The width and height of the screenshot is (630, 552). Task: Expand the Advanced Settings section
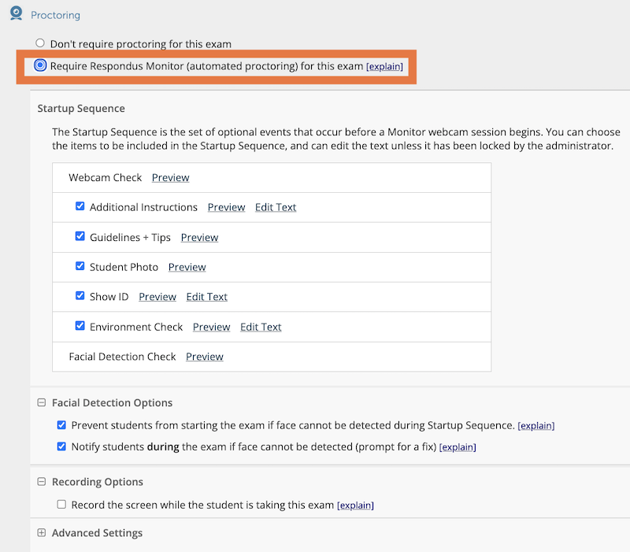pyautogui.click(x=42, y=533)
